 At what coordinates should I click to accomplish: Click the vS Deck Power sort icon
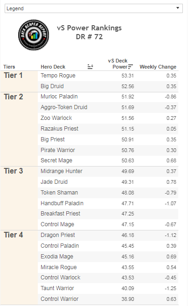tap(131, 67)
